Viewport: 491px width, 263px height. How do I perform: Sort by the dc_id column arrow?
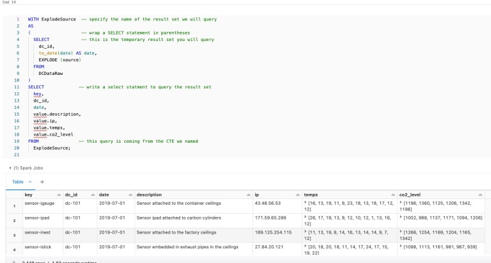(93, 195)
